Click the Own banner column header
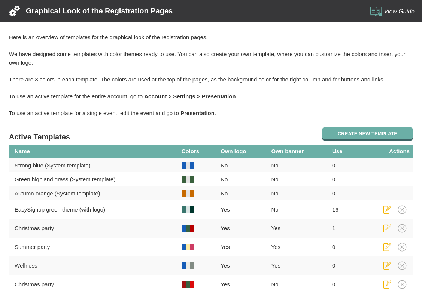 [x=287, y=151]
